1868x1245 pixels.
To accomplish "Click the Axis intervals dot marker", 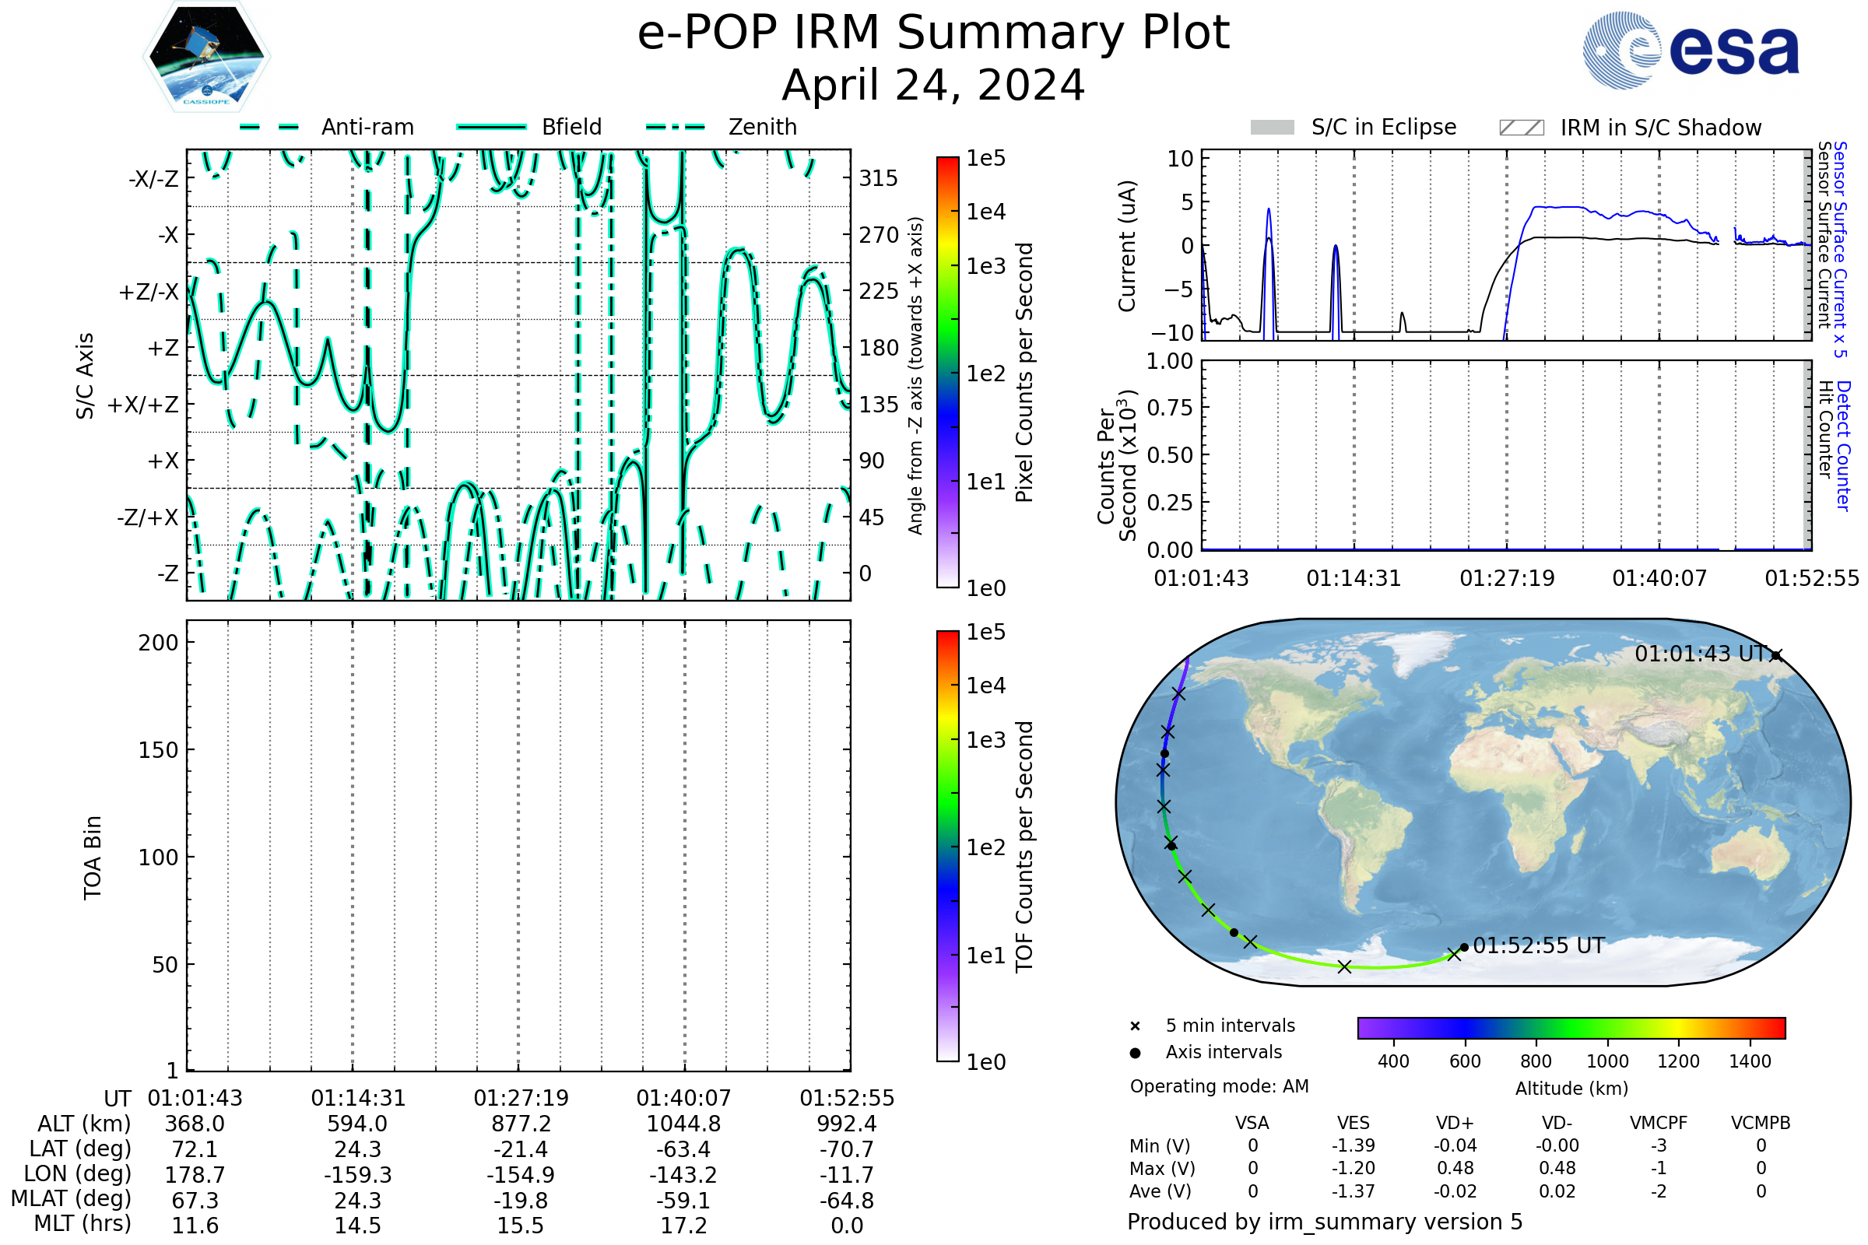I will click(x=1135, y=1053).
